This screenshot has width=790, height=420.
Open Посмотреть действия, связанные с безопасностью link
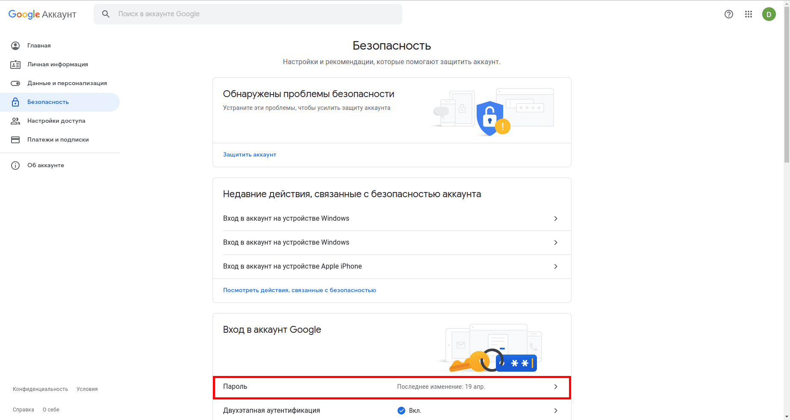click(300, 290)
